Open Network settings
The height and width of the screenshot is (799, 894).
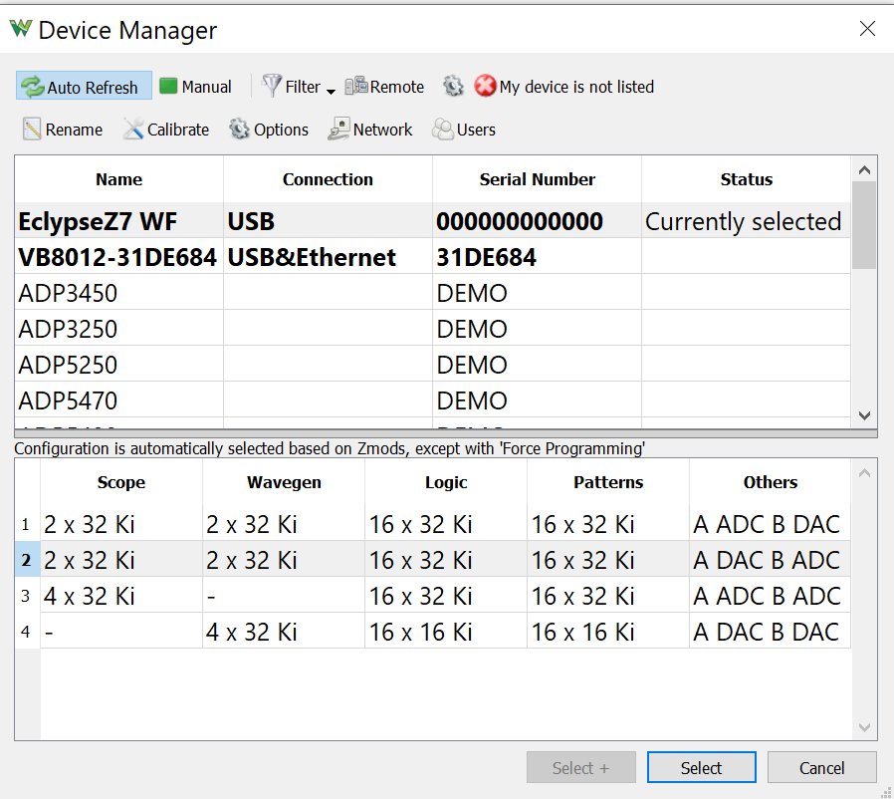click(369, 129)
